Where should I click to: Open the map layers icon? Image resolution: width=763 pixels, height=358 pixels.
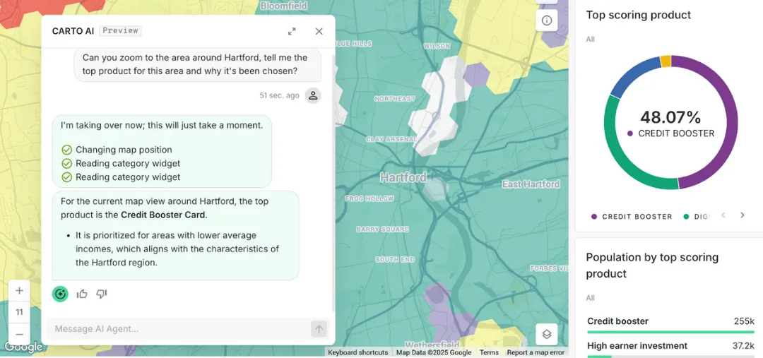pyautogui.click(x=546, y=334)
